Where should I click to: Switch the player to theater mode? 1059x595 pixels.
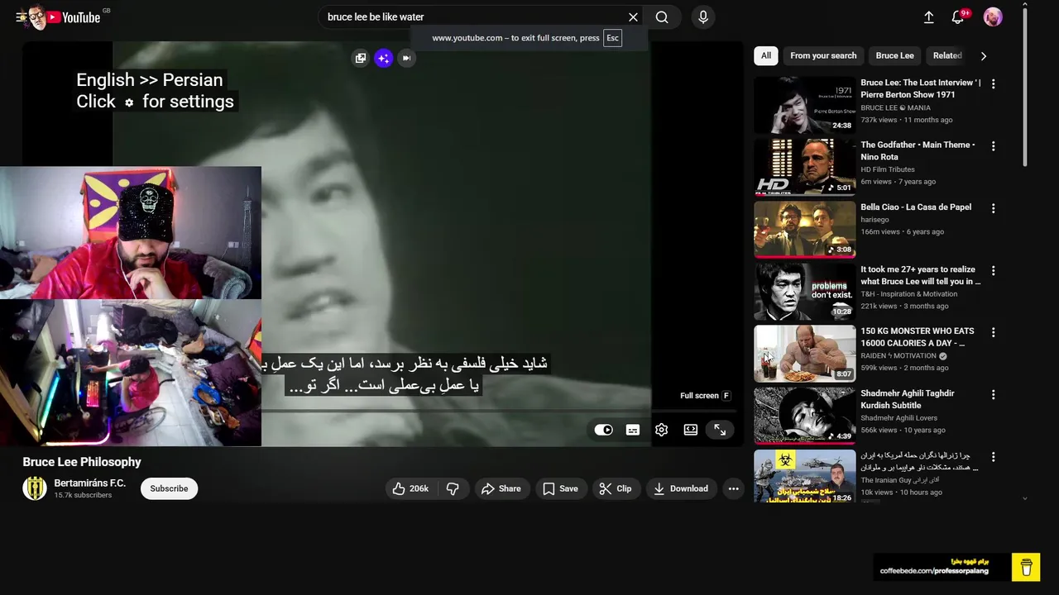(691, 430)
